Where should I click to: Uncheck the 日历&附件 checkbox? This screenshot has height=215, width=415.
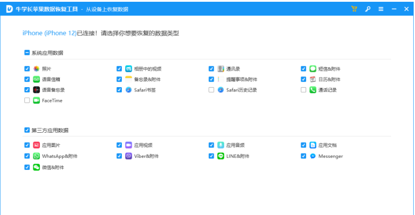click(303, 79)
